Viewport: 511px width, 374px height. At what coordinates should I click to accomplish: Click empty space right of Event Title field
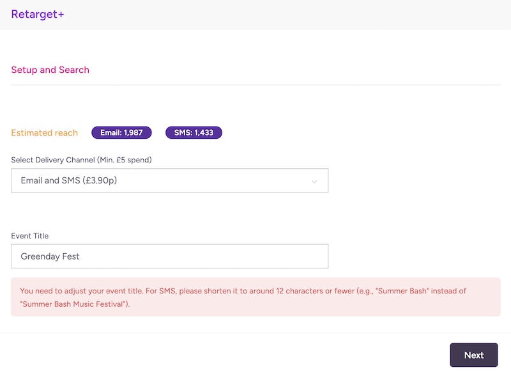[415, 256]
